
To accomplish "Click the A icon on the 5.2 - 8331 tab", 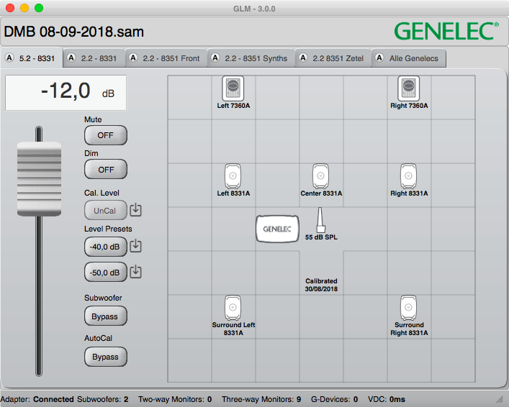I will click(x=9, y=58).
